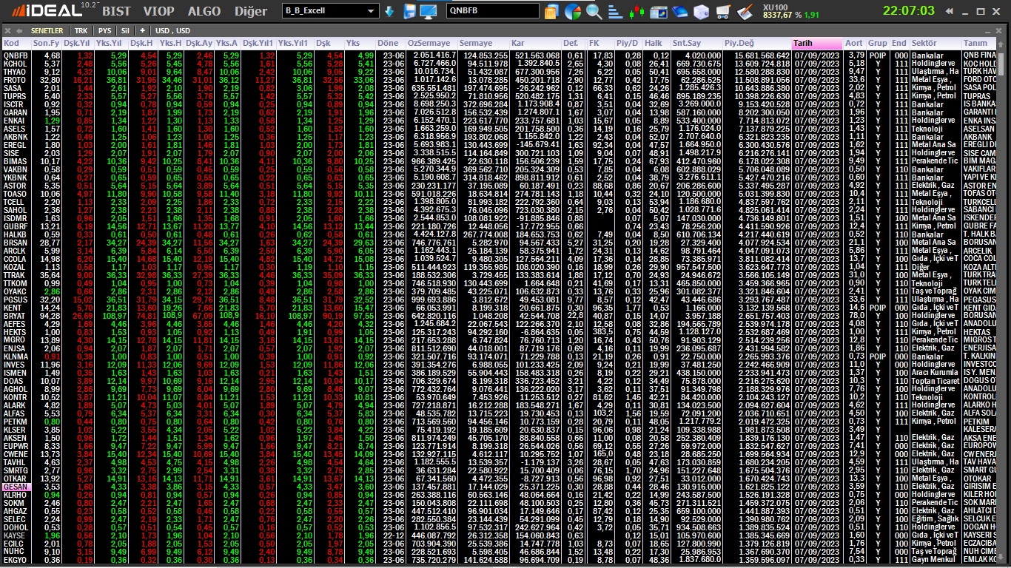
Task: Switch to the PYS tab
Action: pyautogui.click(x=104, y=30)
